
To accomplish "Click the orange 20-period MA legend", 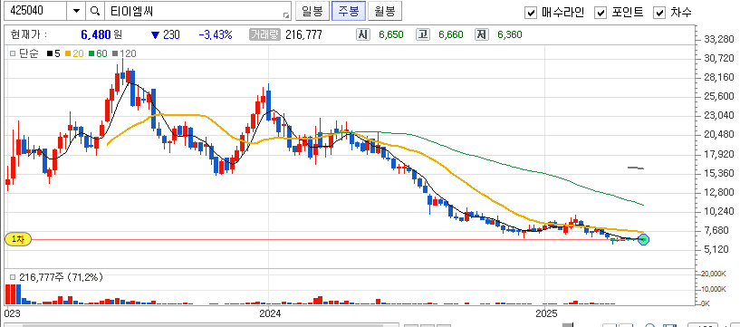I will (x=74, y=53).
